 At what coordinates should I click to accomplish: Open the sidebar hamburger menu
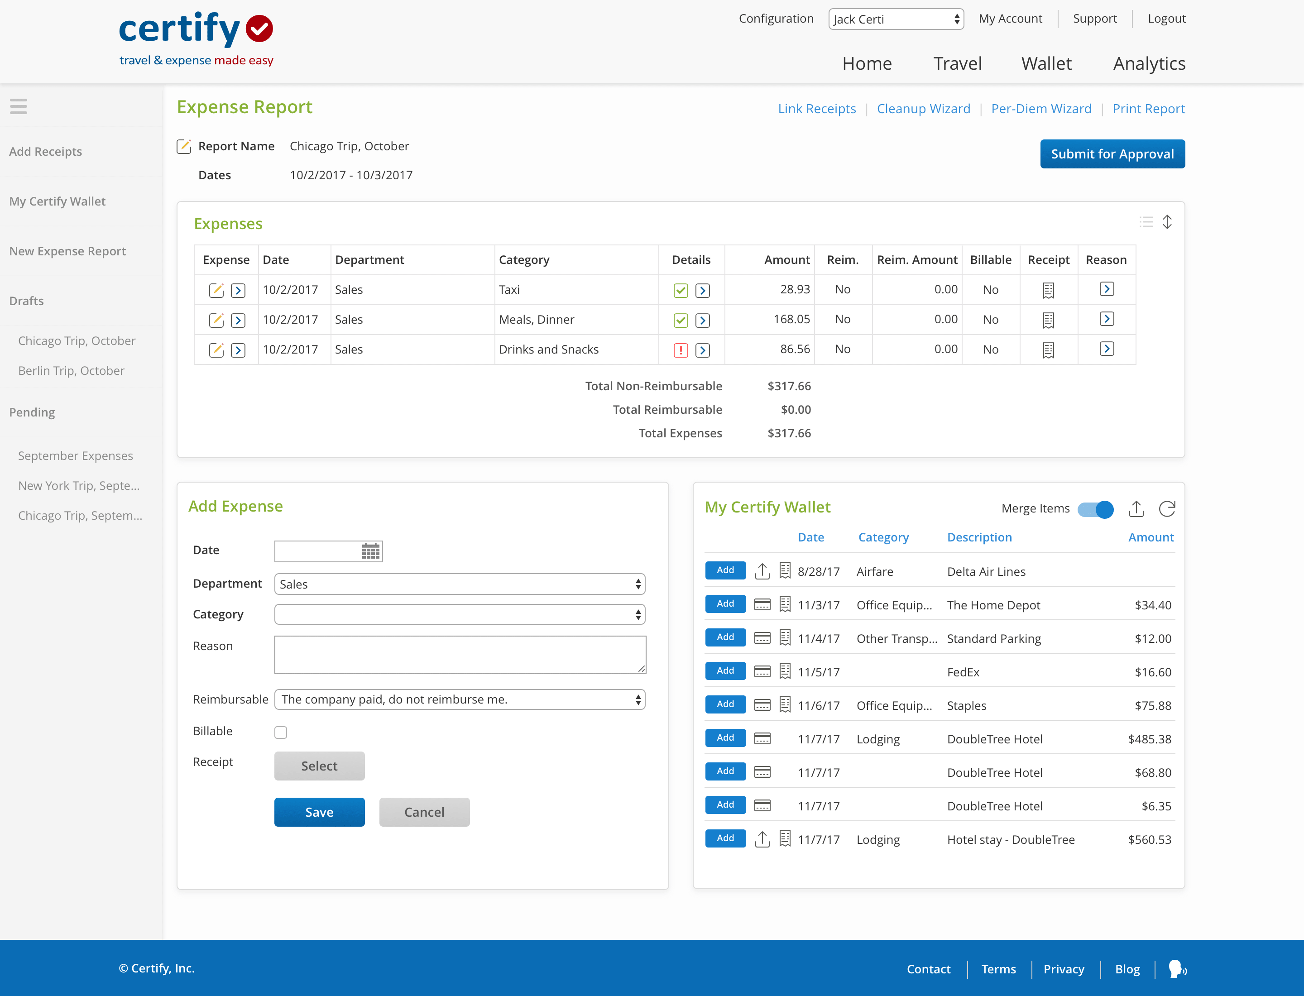(19, 106)
